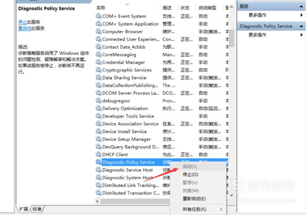
Task: Click gear icon for Distributed Transaction Coordinator
Action: tap(99, 193)
